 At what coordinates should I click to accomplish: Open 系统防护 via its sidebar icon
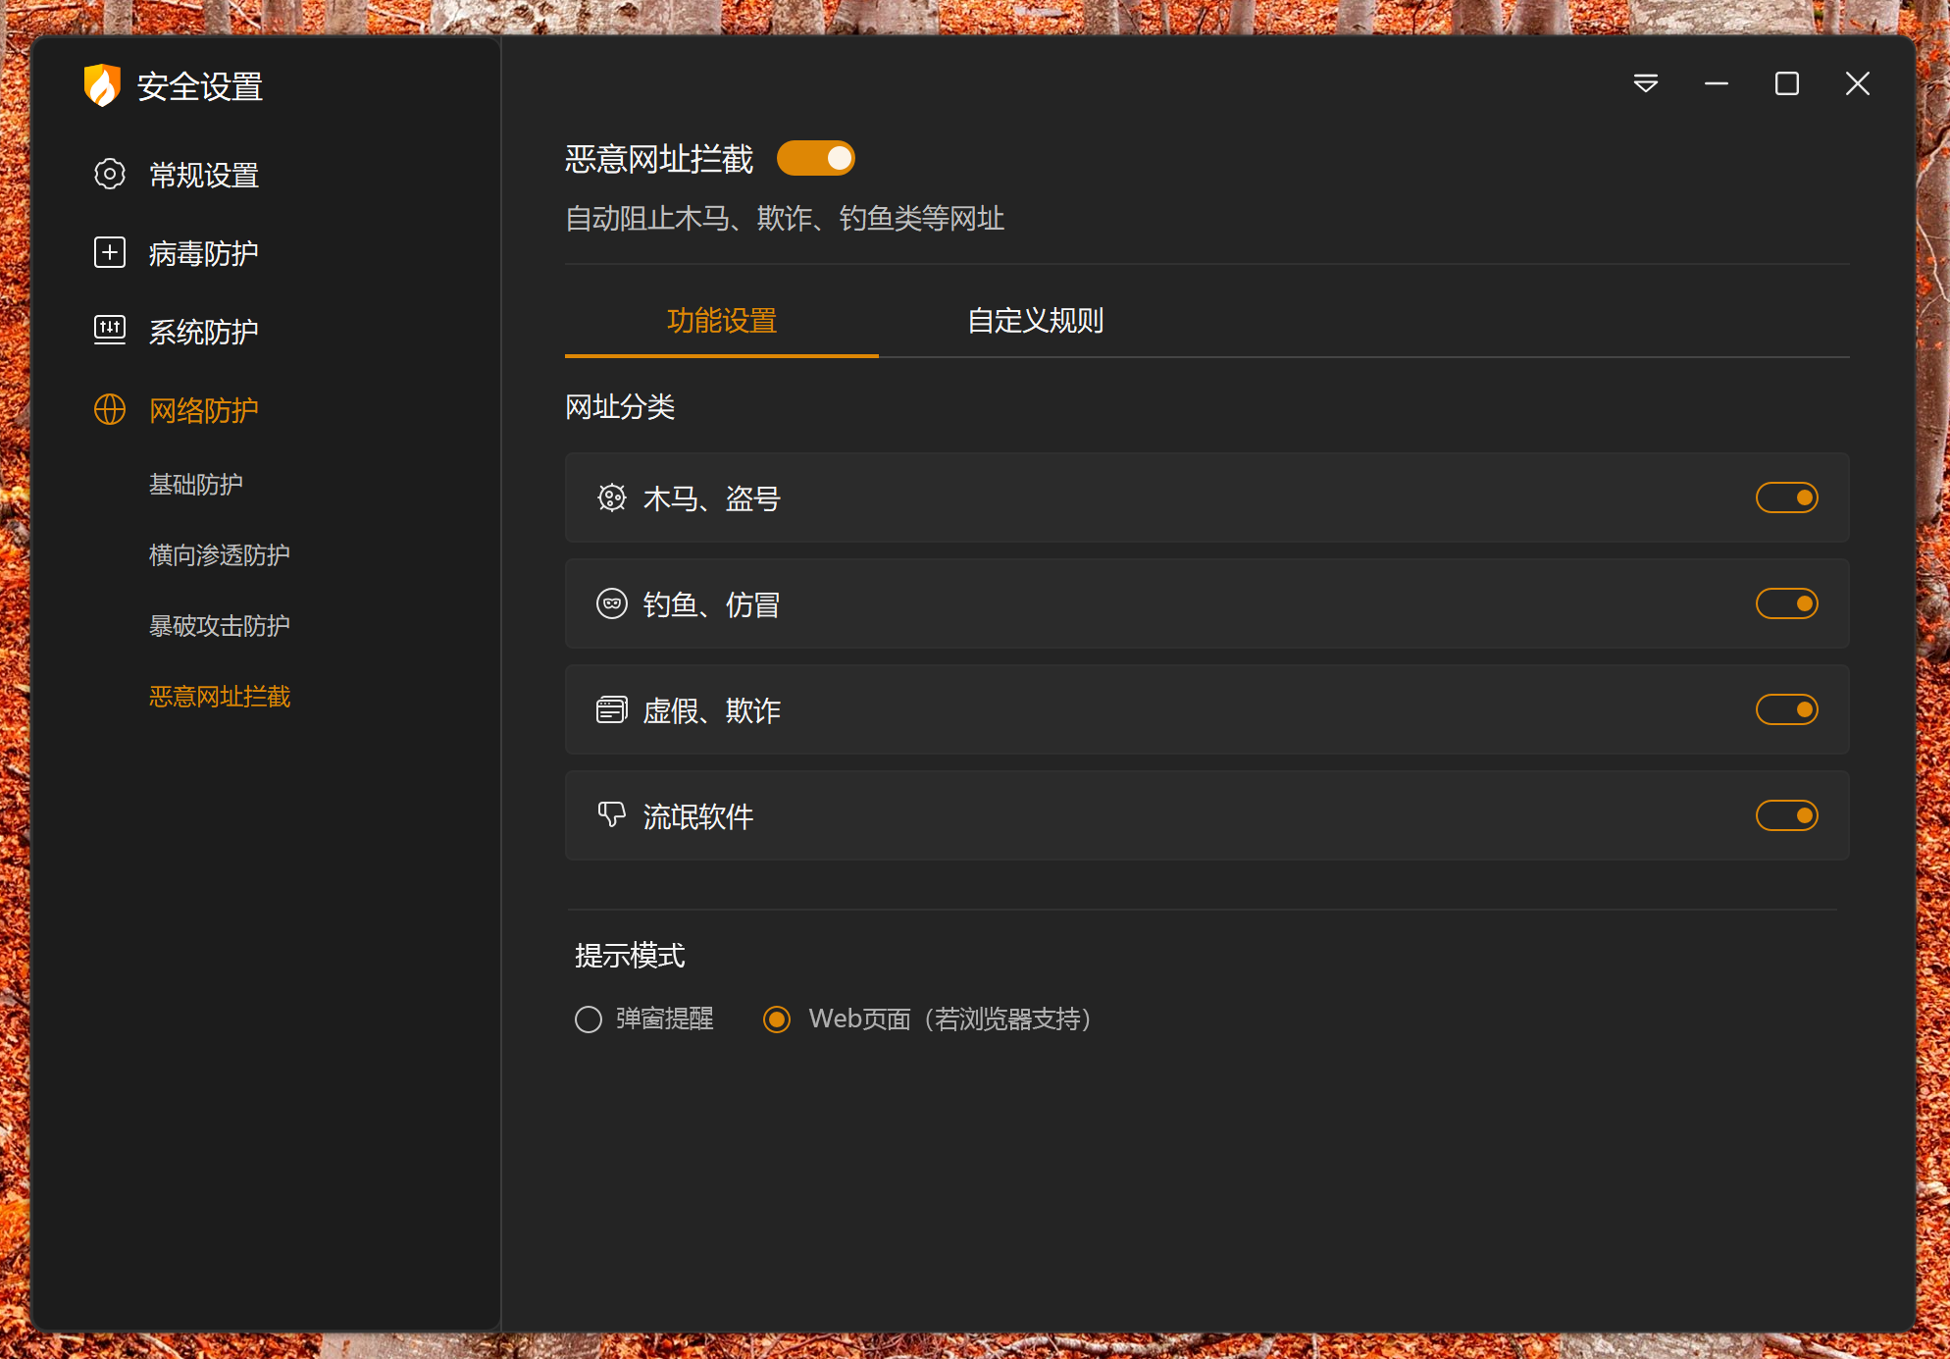coord(109,331)
